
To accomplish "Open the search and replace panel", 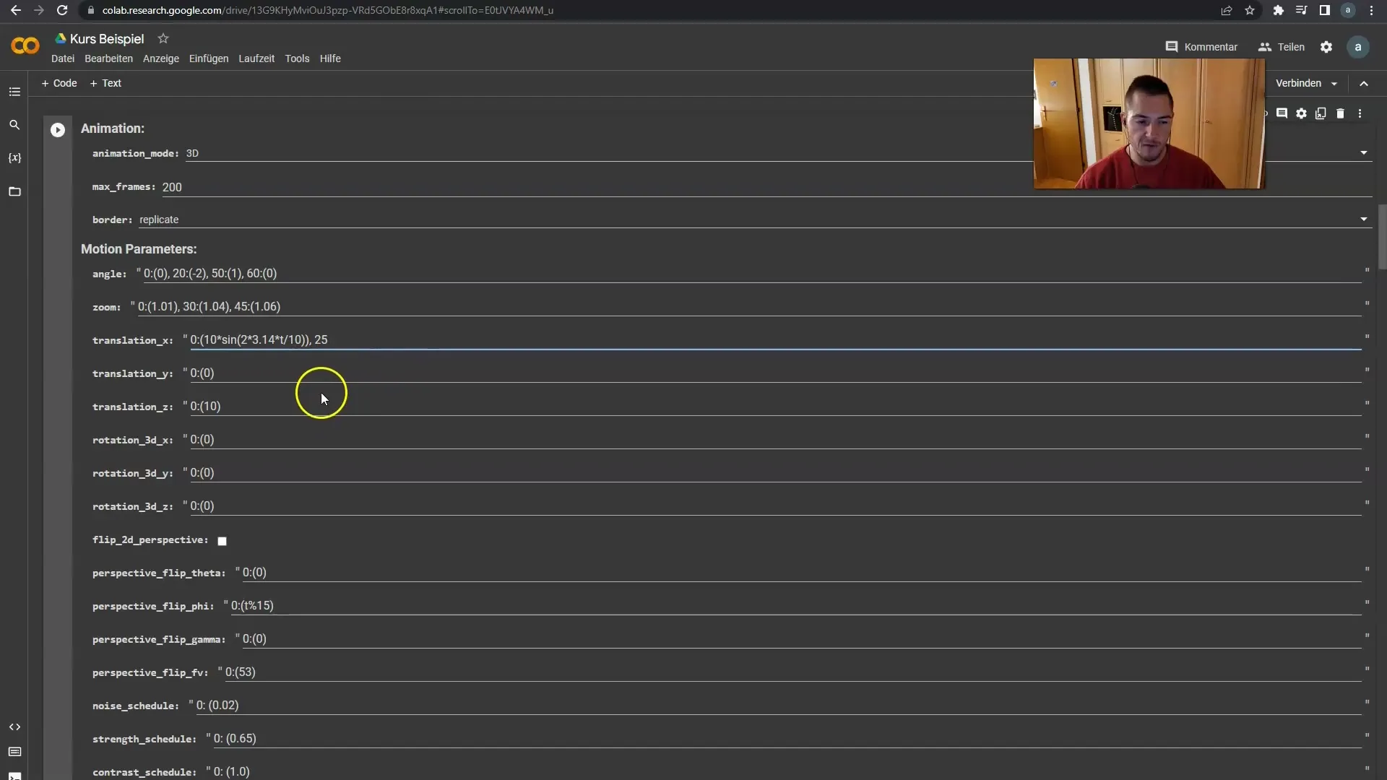I will [14, 125].
